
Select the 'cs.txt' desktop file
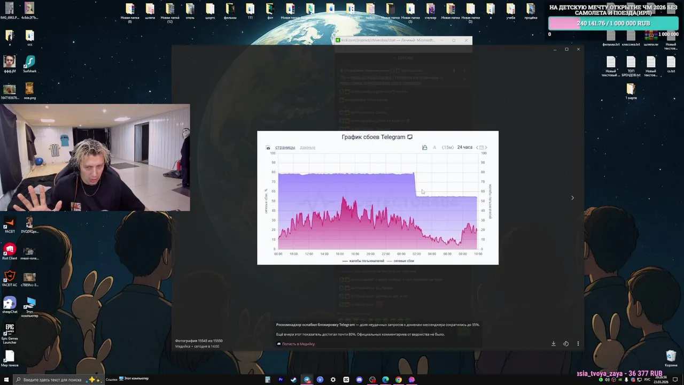671,65
